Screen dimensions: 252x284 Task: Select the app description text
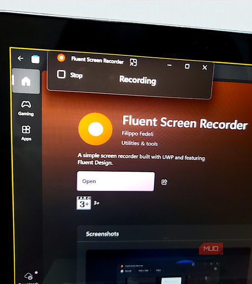pos(141,159)
